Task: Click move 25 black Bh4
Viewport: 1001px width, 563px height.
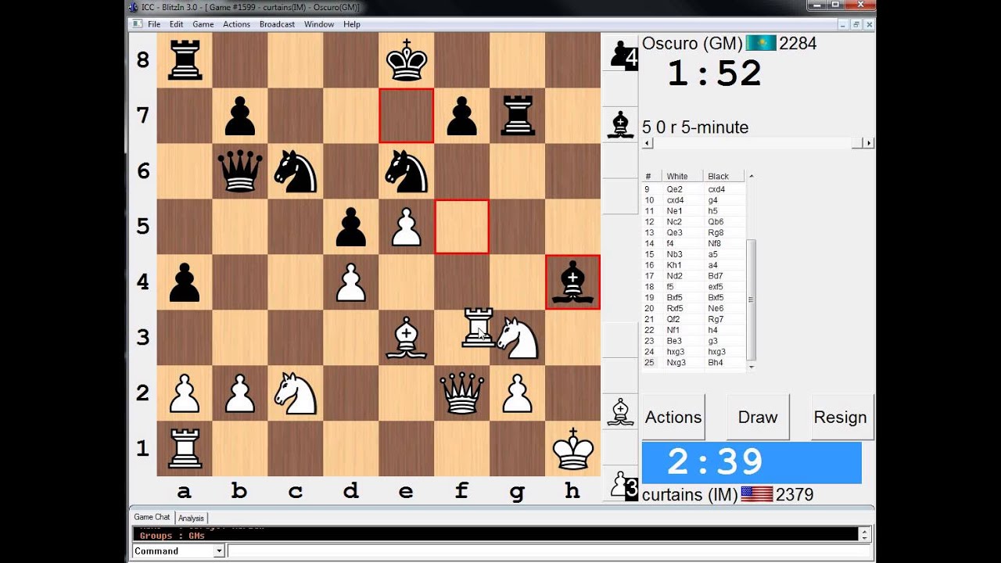Action: click(716, 362)
